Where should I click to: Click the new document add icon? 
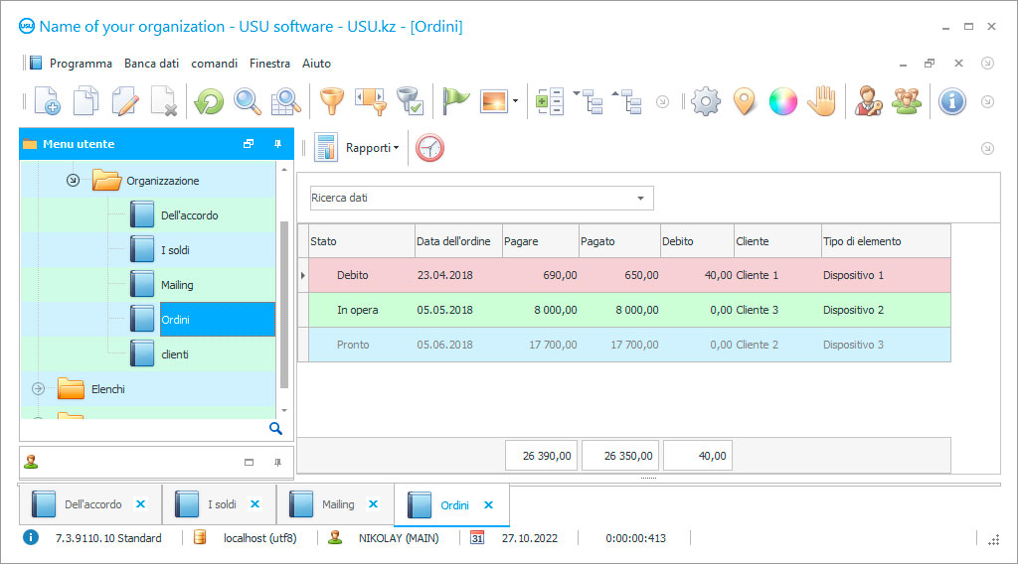(x=47, y=101)
